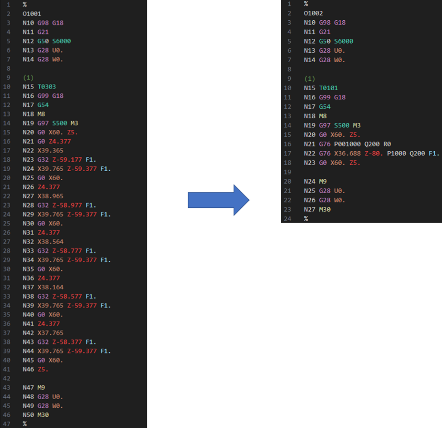
Task: Click the N25 G28 U0. line
Action: [325, 191]
